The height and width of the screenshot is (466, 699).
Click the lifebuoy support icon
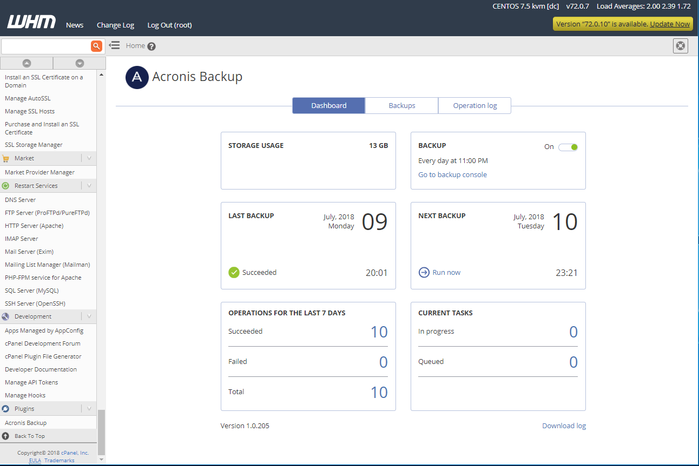681,46
